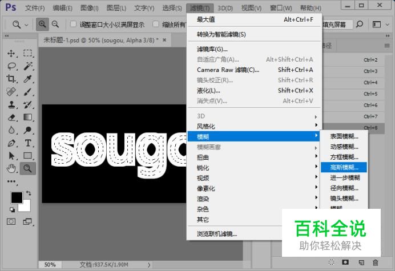Image resolution: width=395 pixels, height=271 pixels.
Task: Select the Zoom tool in toolbox
Action: 28,168
